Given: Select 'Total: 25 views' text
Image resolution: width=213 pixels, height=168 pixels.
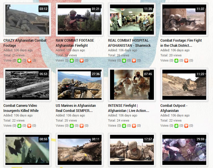Looking at the screenshot, I should tap(66, 120).
